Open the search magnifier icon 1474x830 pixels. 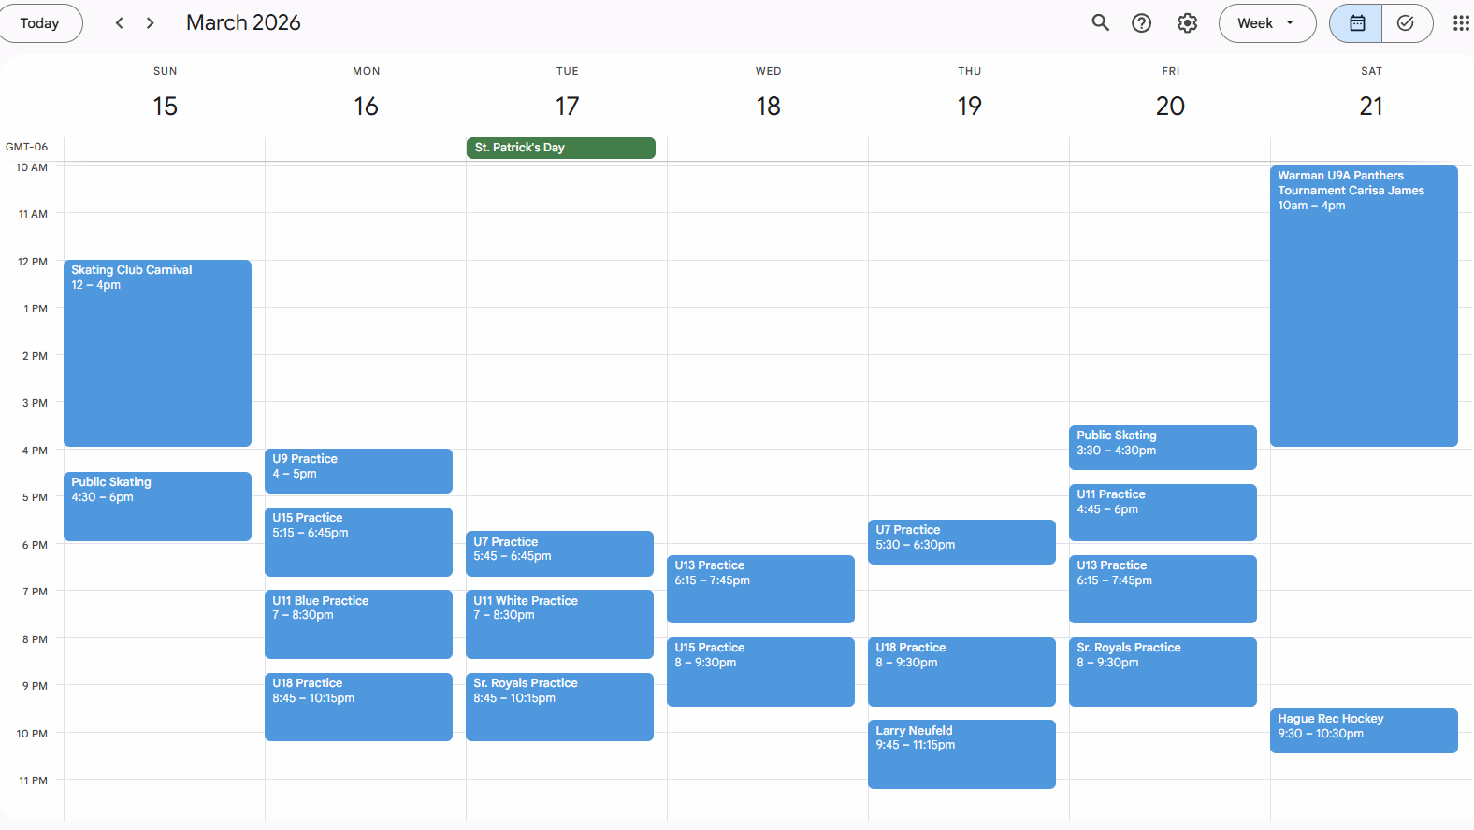point(1100,23)
